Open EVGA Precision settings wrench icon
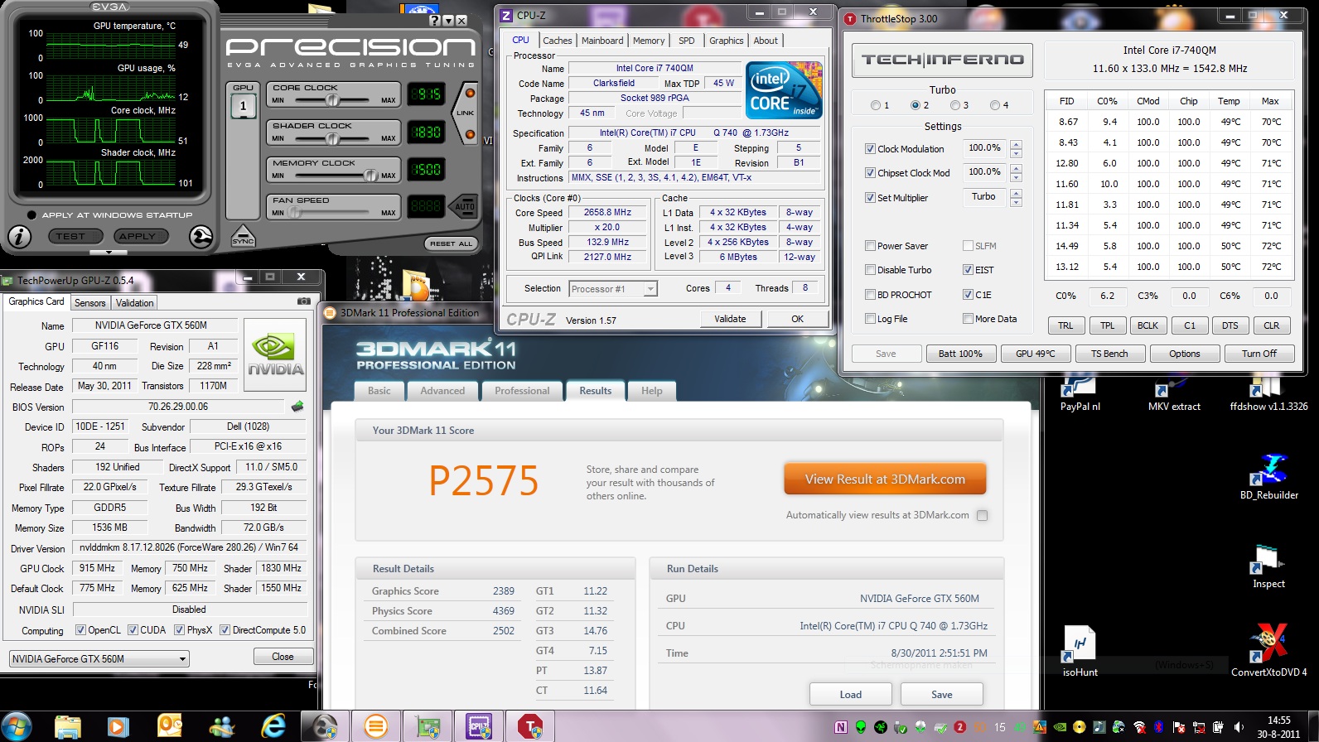The width and height of the screenshot is (1319, 742). [201, 237]
